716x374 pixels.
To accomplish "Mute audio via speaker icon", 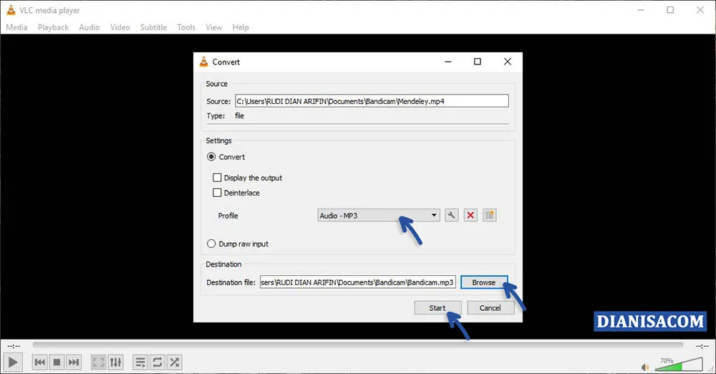I will 645,367.
